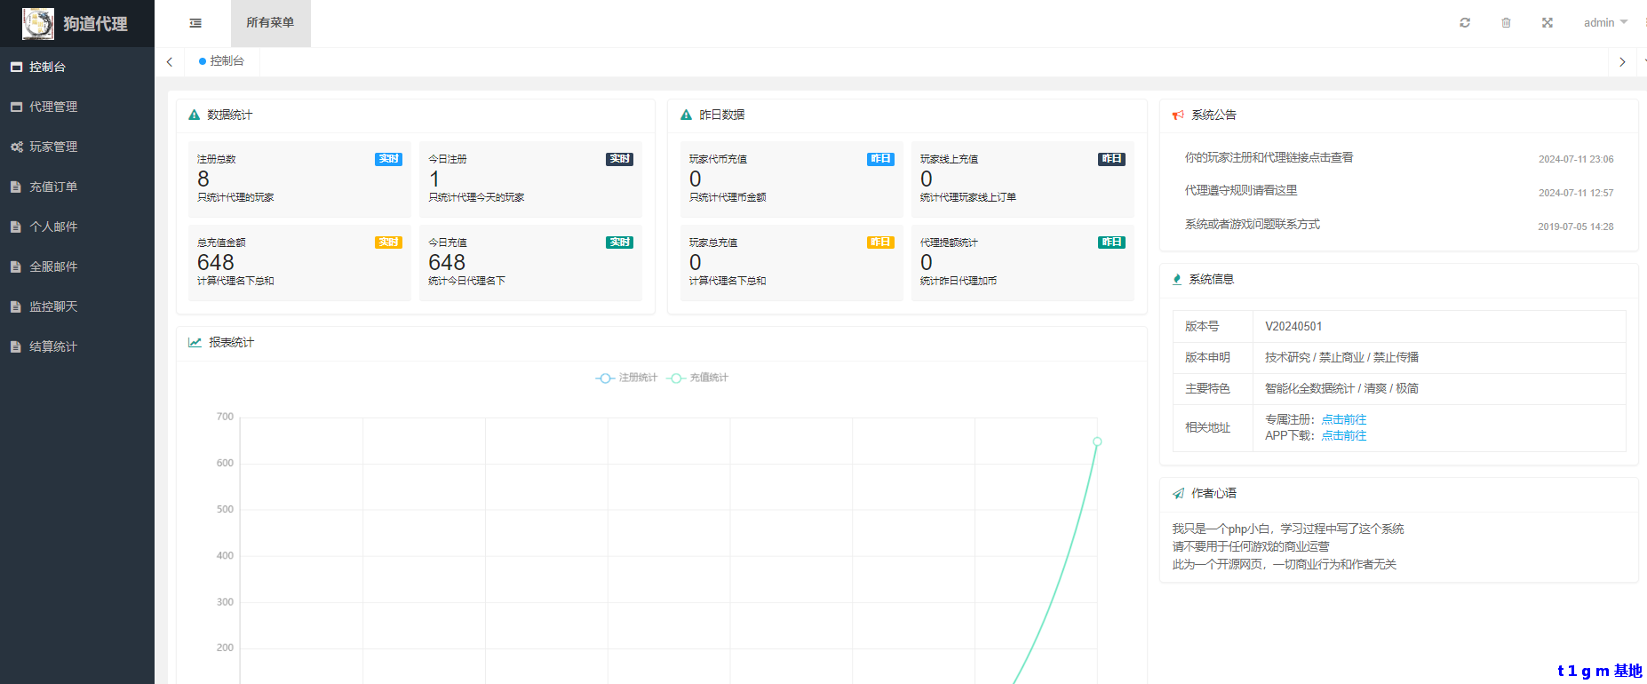Click the 昨日 badge on 玩家总充值
1647x684 pixels.
point(880,243)
